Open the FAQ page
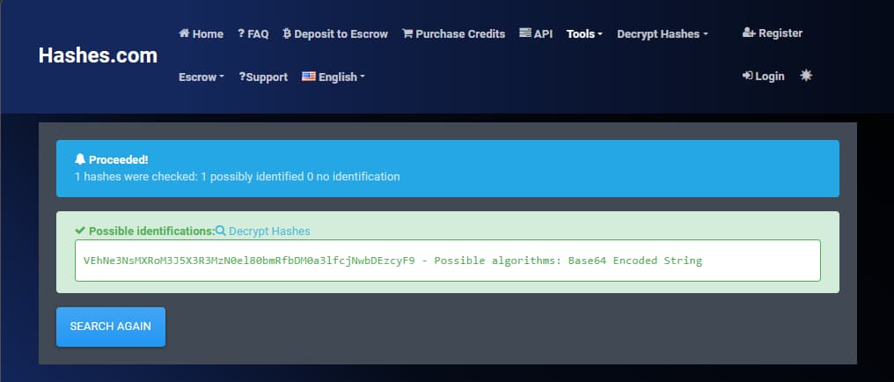Screen dimensions: 894x382 pyautogui.click(x=253, y=33)
